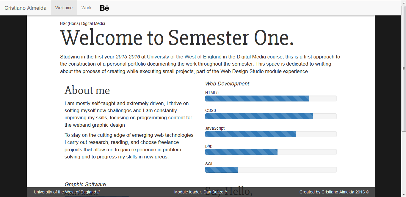406x197 pixels.
Task: Click the footer Created by Cristiano Almeida credit
Action: coord(334,192)
